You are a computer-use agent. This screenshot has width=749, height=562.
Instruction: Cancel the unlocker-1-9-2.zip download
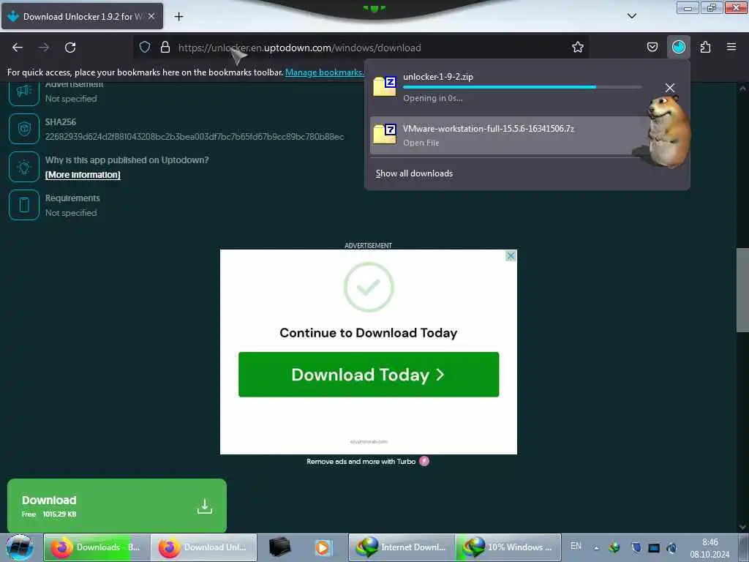pyautogui.click(x=670, y=88)
